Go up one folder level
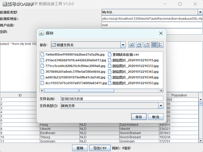 coord(132,45)
